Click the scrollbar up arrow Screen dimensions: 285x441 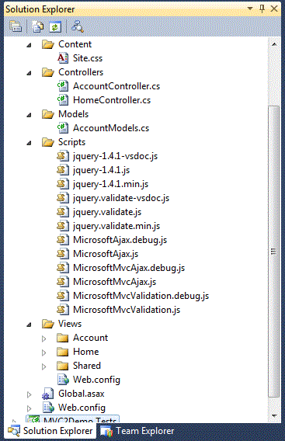click(274, 44)
